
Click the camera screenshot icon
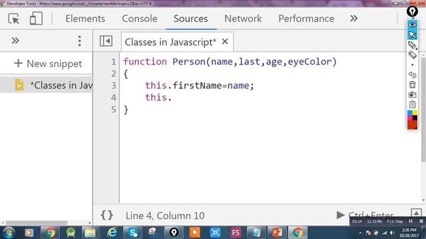[412, 94]
